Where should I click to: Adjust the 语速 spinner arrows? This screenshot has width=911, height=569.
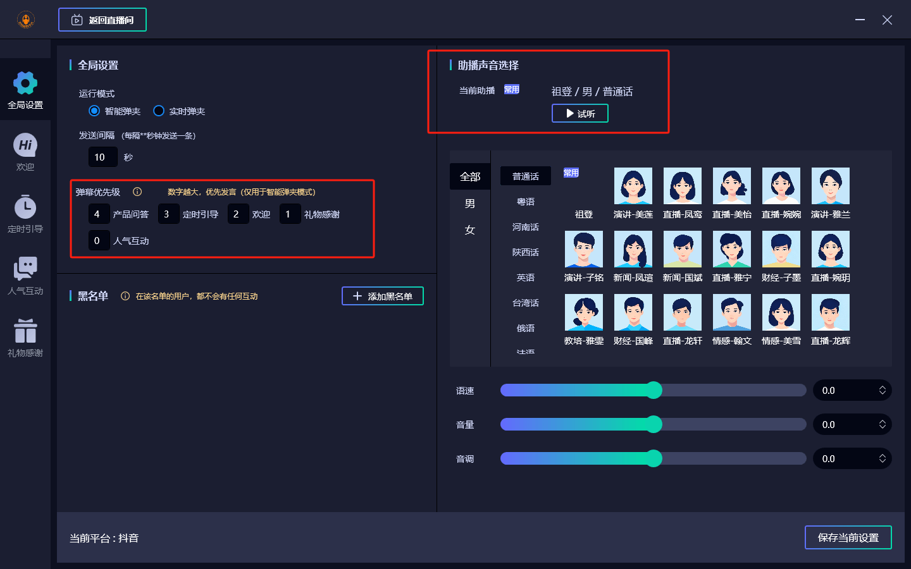[x=882, y=391]
